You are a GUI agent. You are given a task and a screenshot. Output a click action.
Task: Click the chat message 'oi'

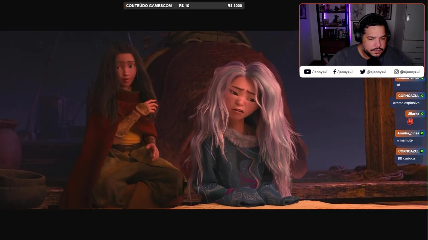coord(398,85)
